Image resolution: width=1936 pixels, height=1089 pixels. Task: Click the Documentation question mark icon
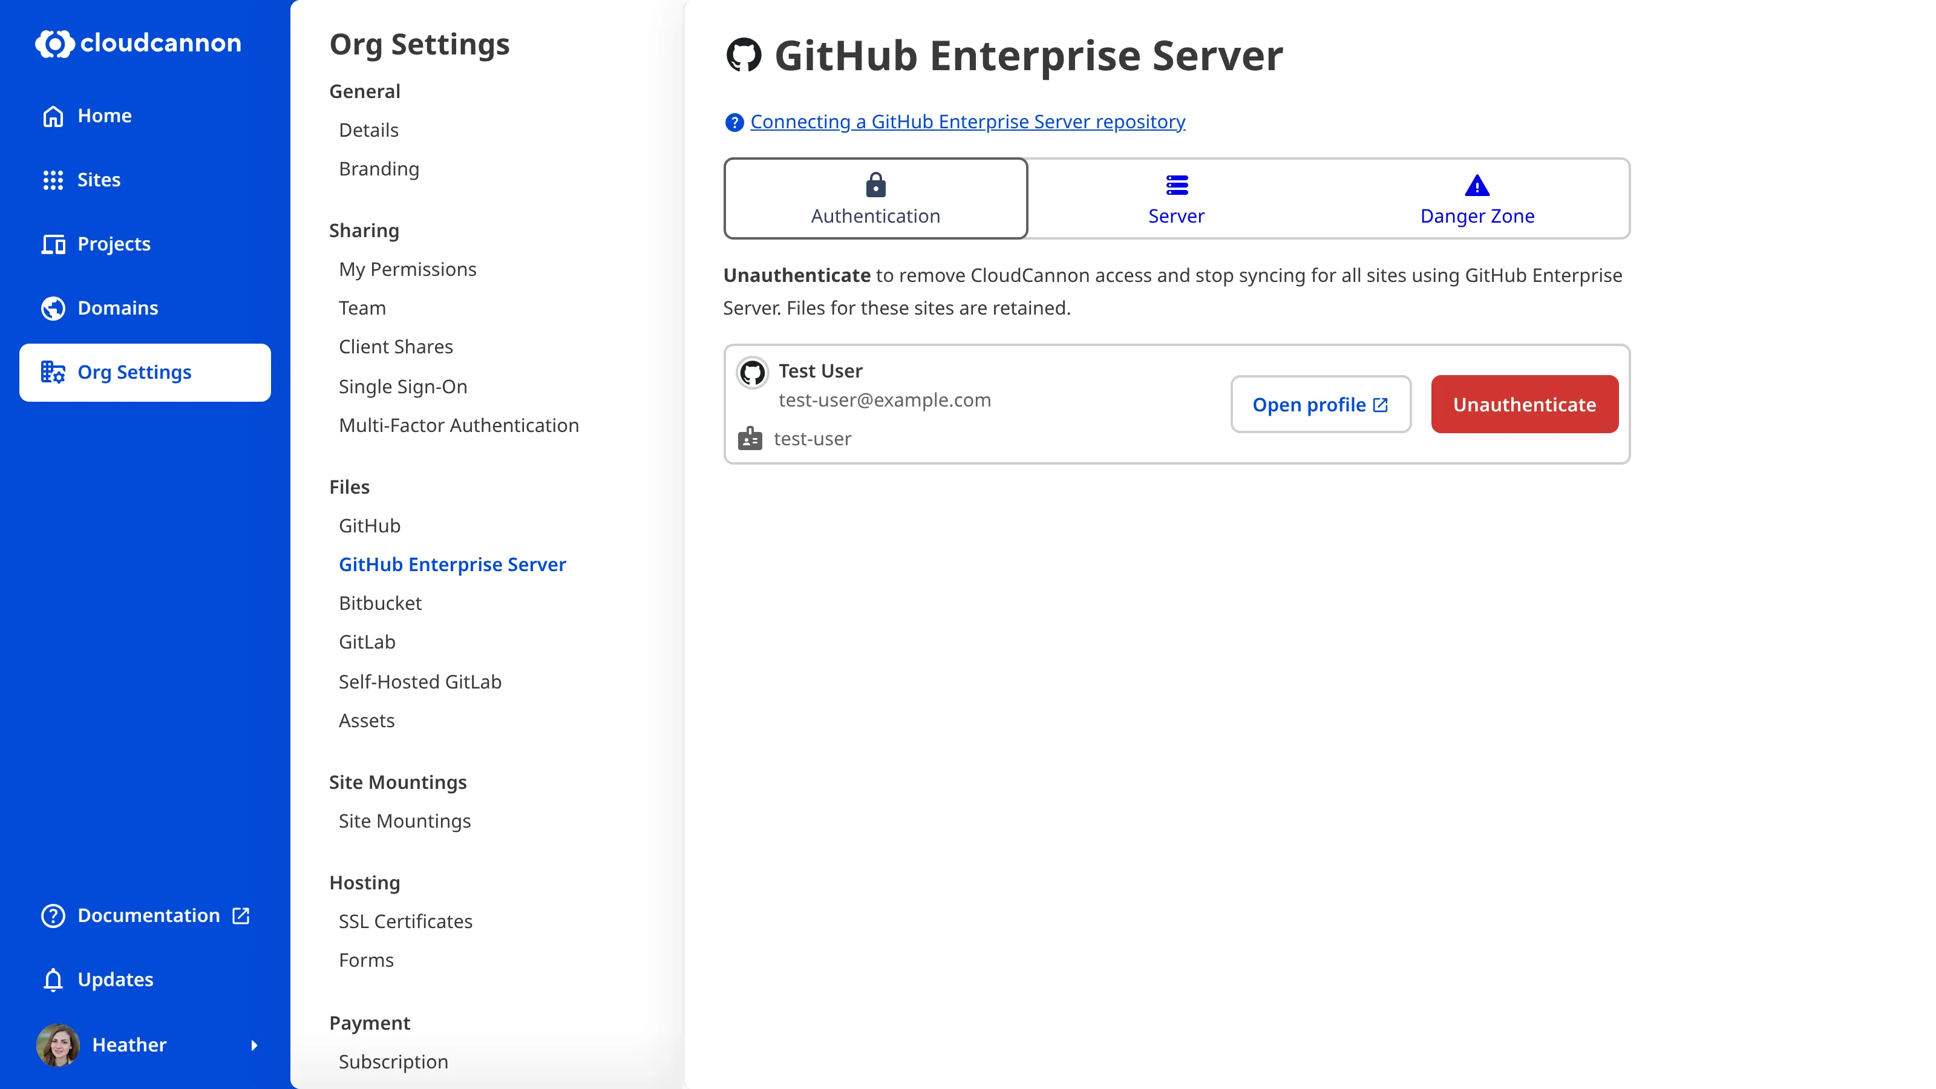pos(53,915)
